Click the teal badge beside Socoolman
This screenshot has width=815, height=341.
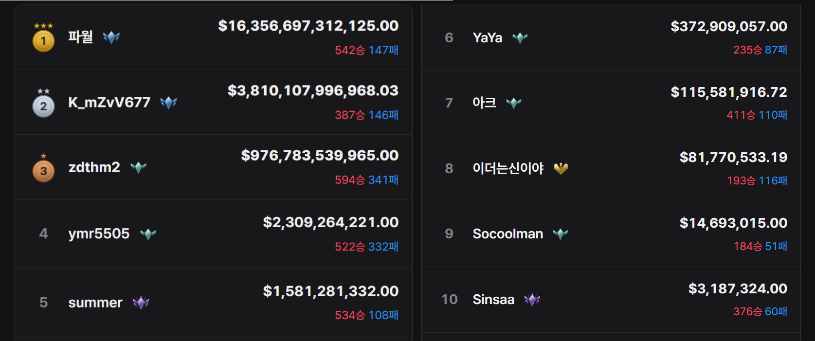561,234
